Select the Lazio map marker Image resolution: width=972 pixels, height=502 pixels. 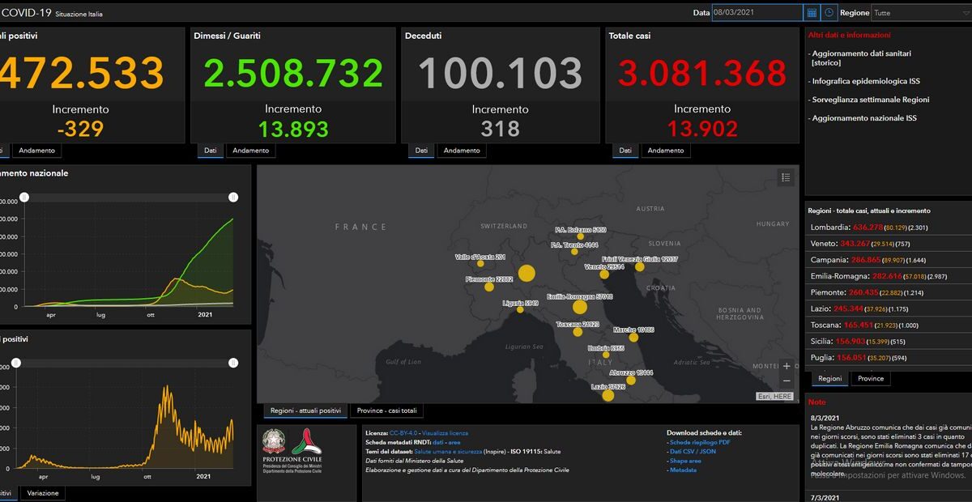tap(608, 395)
